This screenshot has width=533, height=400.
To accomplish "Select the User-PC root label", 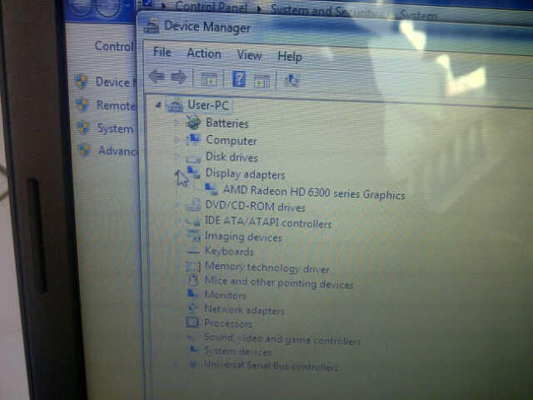I will 208,105.
